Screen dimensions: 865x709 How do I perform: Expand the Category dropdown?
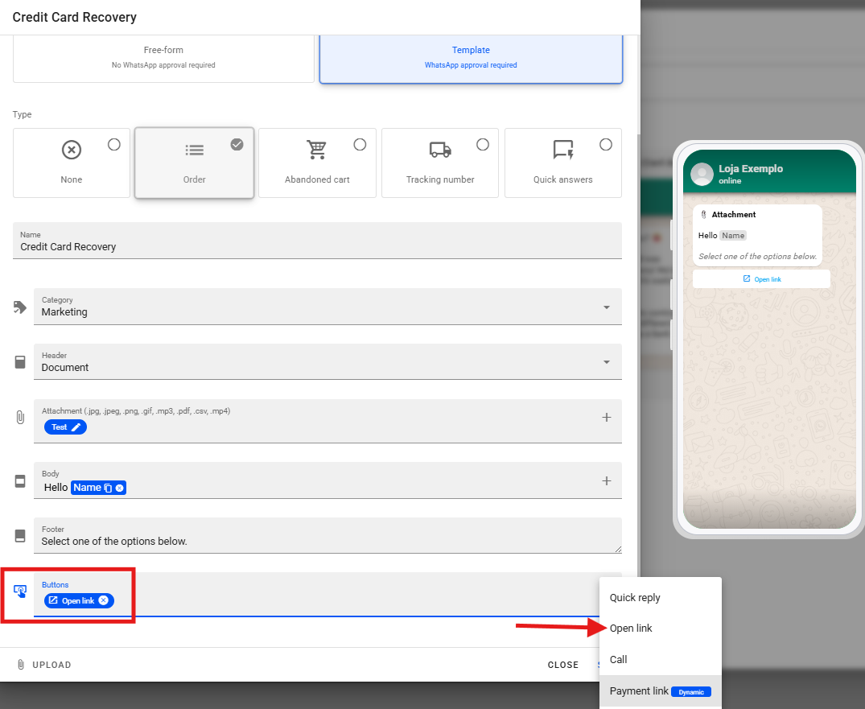606,307
